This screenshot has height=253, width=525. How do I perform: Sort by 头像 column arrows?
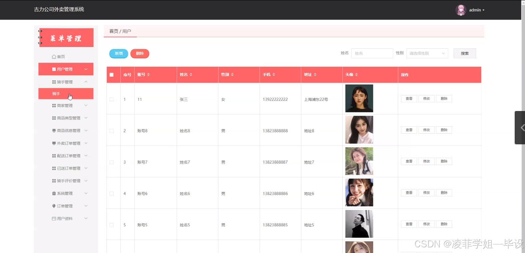click(356, 75)
